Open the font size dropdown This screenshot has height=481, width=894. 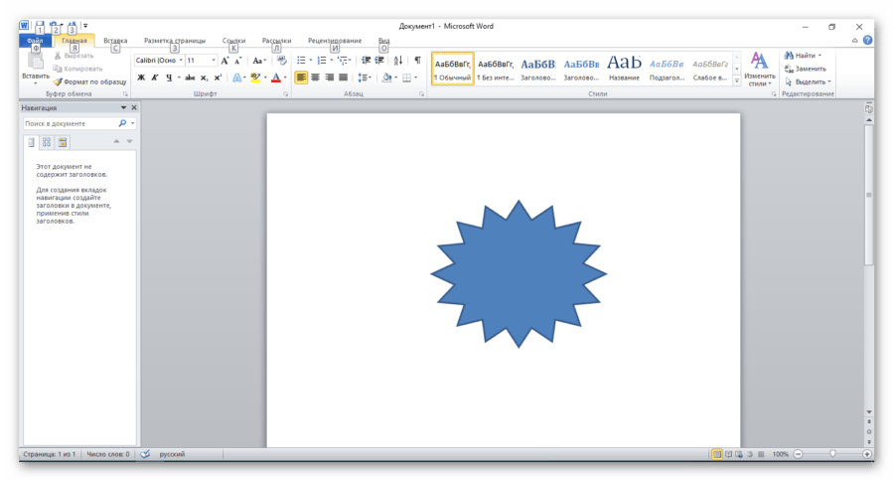coord(202,61)
